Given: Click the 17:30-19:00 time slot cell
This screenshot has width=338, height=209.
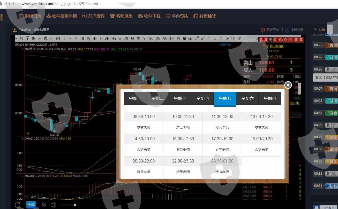Looking at the screenshot, I should [222, 139].
